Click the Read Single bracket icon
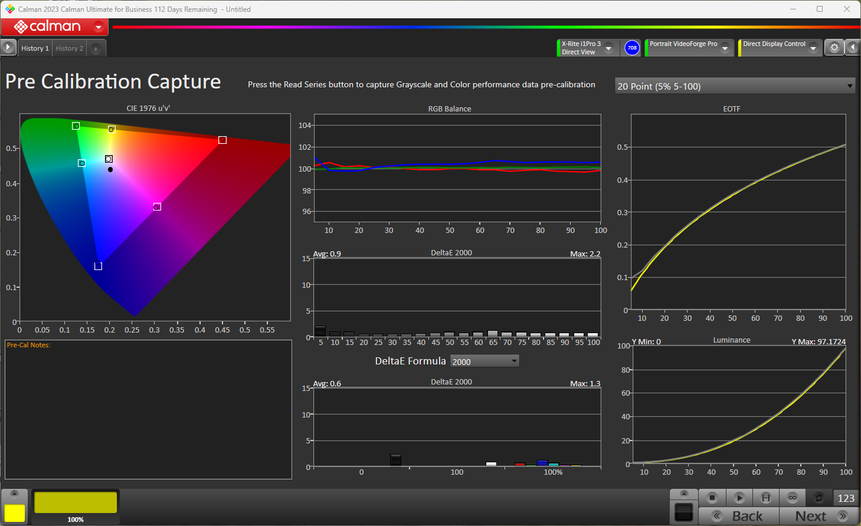 click(766, 498)
